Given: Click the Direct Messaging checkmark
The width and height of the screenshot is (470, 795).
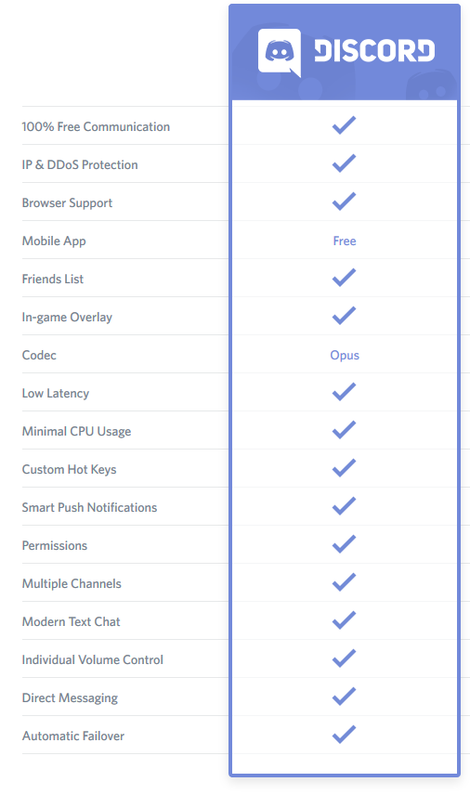Looking at the screenshot, I should click(x=345, y=697).
